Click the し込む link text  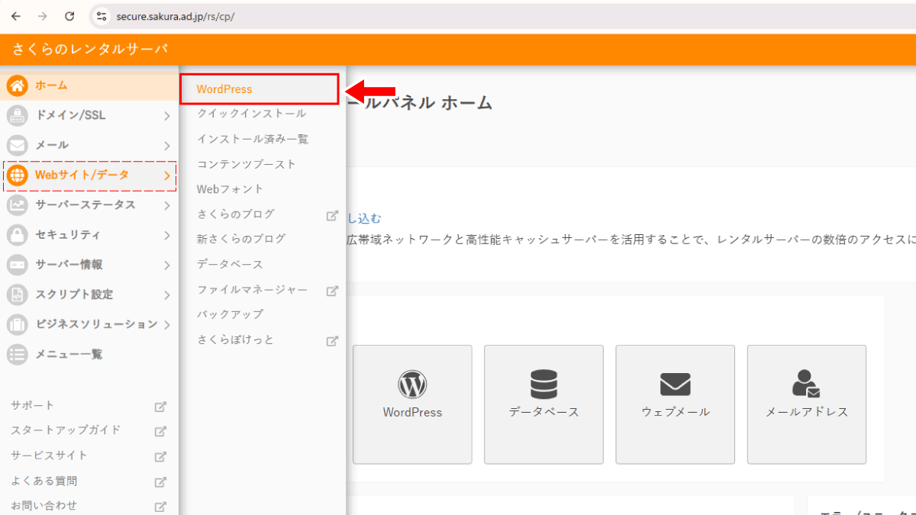363,218
